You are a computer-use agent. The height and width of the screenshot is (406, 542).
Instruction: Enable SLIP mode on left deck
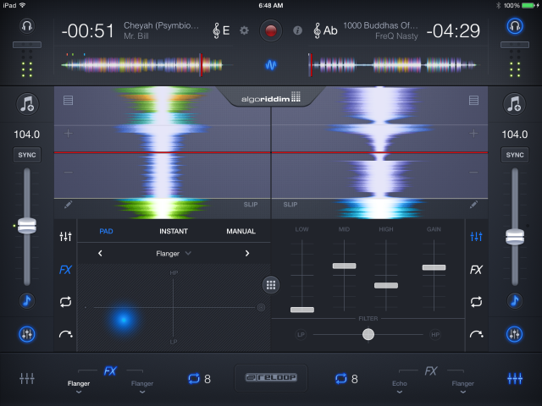tap(251, 205)
